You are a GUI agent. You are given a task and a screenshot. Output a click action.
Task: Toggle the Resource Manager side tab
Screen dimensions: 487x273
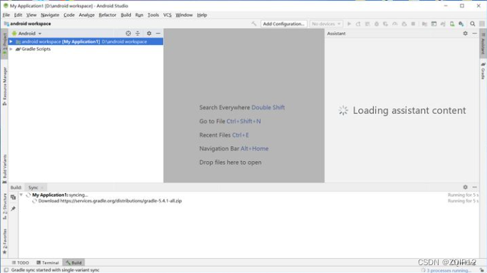tap(4, 86)
